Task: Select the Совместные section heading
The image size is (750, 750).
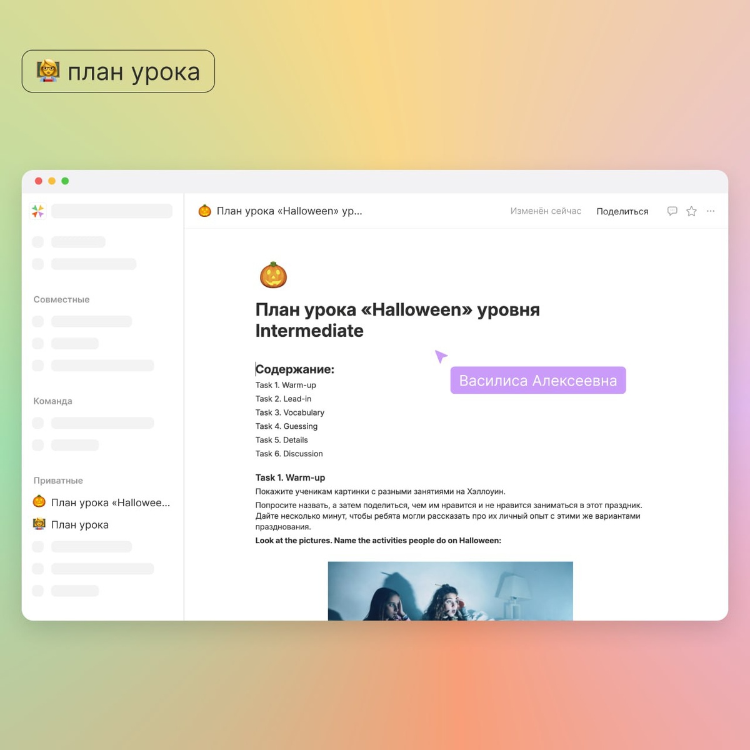Action: [61, 299]
